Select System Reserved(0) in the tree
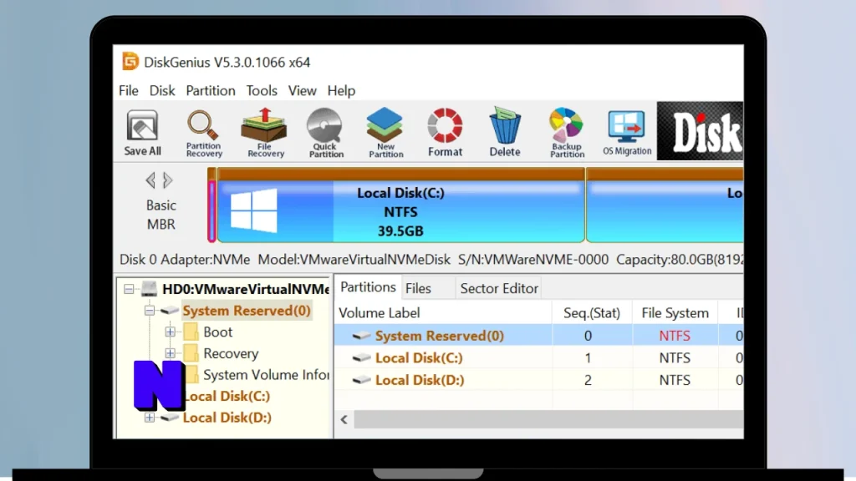 (x=247, y=311)
